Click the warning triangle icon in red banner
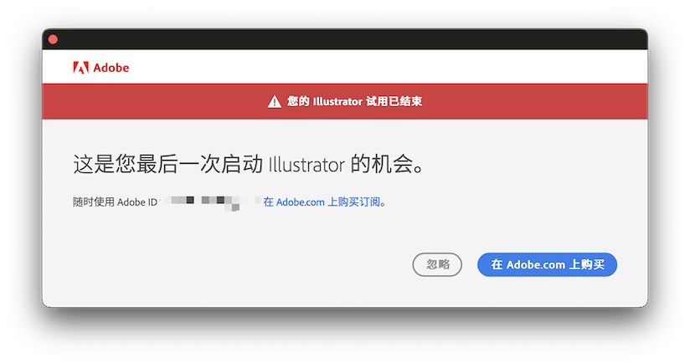Image resolution: width=690 pixels, height=363 pixels. coord(274,101)
